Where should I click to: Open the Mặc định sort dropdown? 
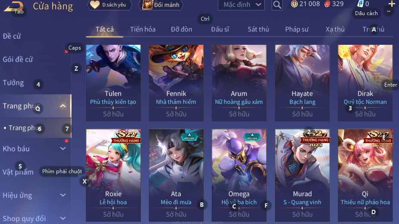(241, 5)
